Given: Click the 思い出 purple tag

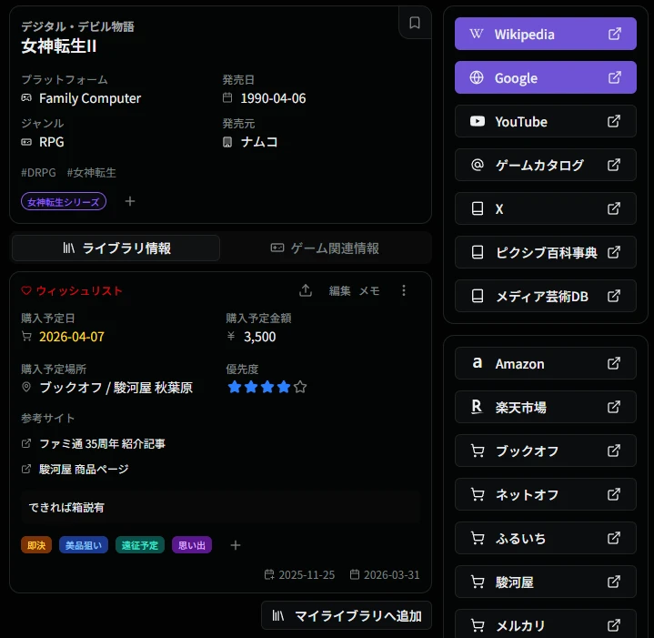Looking at the screenshot, I should pyautogui.click(x=192, y=545).
